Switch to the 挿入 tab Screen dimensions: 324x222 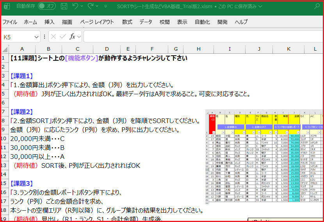point(50,22)
